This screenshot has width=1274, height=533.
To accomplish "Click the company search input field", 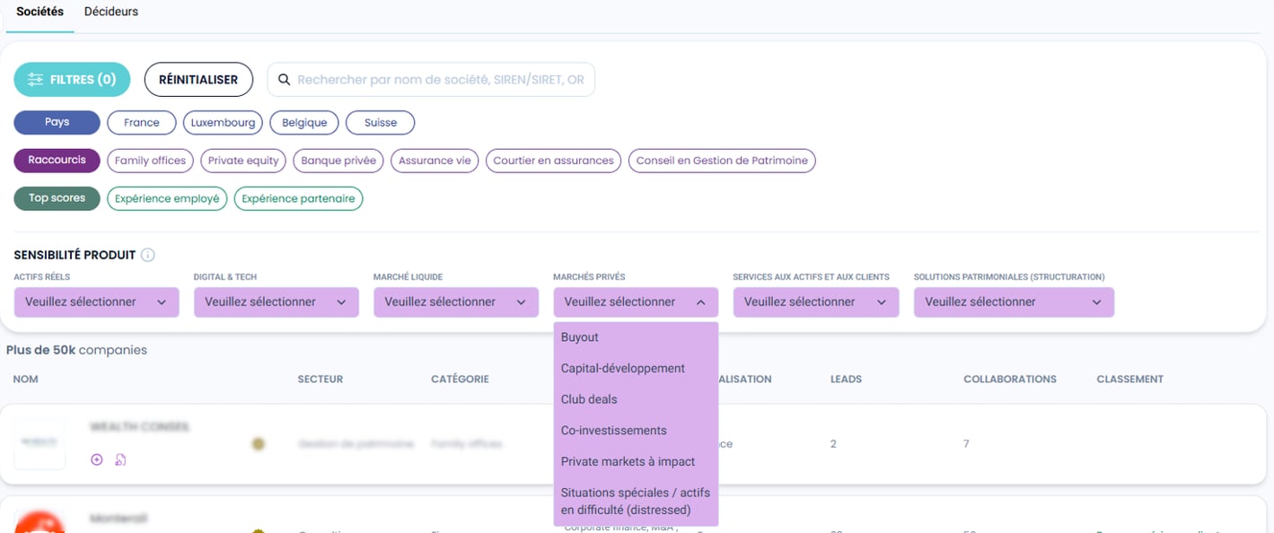I will coord(440,80).
